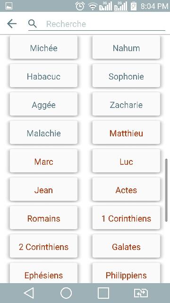This screenshot has height=303, width=170.
Task: Select Romains from the list
Action: (x=44, y=219)
